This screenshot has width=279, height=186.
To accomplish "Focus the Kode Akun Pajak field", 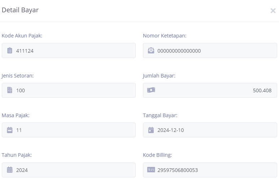I will [69, 50].
